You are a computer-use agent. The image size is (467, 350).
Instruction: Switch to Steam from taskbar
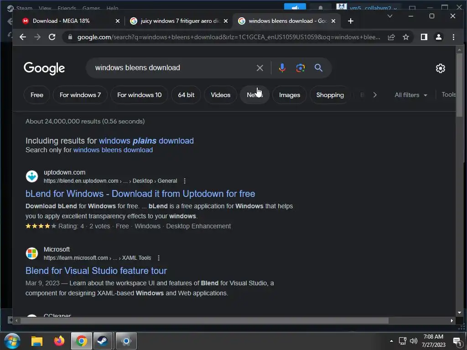[103, 341]
